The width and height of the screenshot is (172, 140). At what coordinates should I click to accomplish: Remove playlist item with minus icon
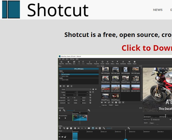[x=105, y=103]
